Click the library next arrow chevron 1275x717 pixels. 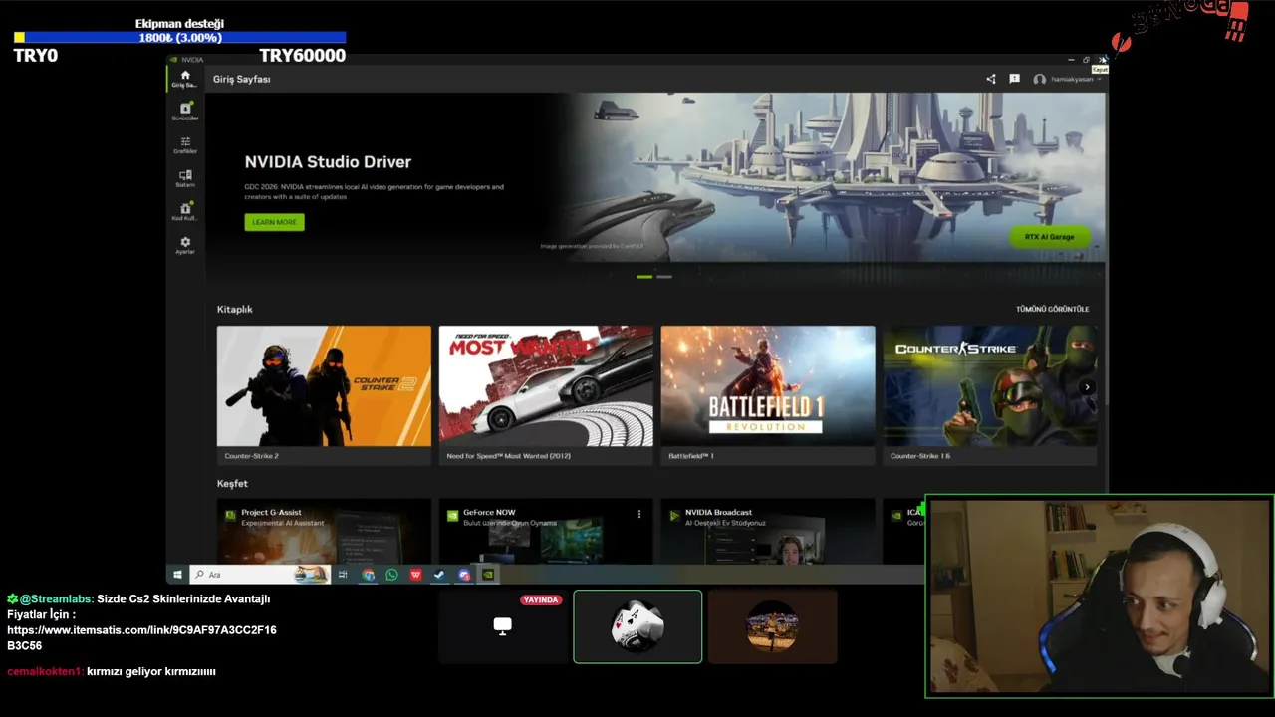point(1087,387)
